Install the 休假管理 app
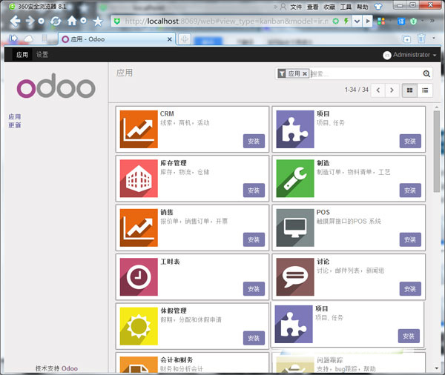 pyautogui.click(x=254, y=338)
